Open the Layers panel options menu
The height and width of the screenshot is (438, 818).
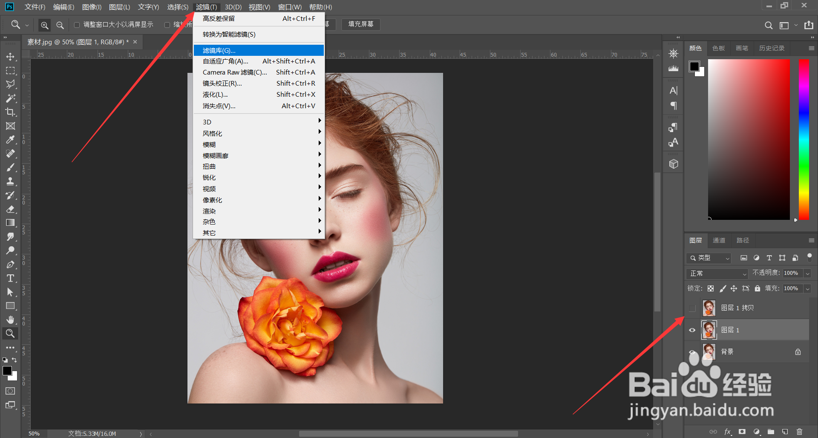click(811, 241)
